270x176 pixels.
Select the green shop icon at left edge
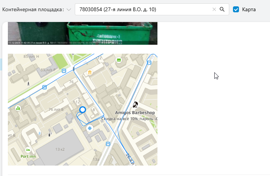[x=18, y=108]
